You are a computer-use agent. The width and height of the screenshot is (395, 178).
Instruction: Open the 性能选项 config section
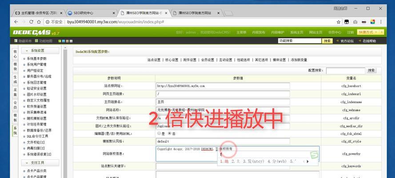click(243, 60)
